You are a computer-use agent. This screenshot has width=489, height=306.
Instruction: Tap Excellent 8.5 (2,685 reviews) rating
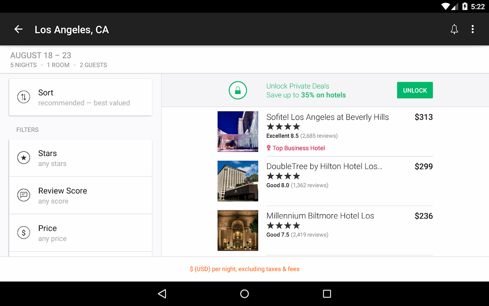click(302, 136)
